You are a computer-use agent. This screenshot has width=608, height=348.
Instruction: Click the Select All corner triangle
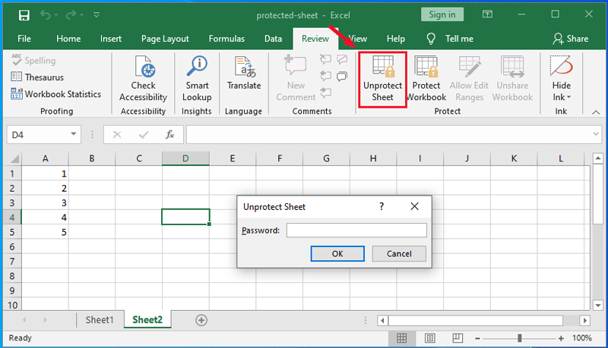tap(14, 158)
